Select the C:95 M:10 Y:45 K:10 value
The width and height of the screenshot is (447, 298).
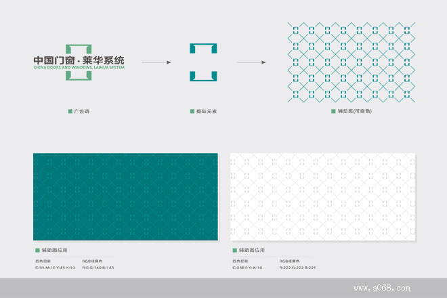[x=55, y=268]
